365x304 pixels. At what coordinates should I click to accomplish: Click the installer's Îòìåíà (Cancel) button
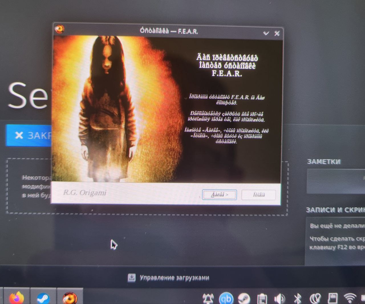[259, 195]
